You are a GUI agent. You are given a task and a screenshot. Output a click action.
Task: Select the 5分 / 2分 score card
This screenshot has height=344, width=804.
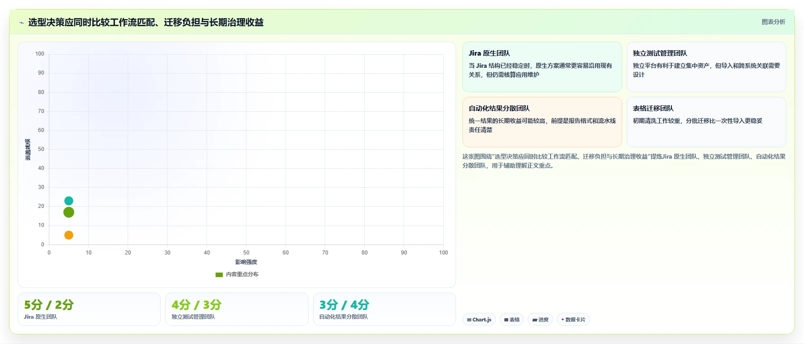[89, 309]
